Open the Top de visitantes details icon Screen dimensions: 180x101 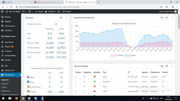click(x=162, y=66)
